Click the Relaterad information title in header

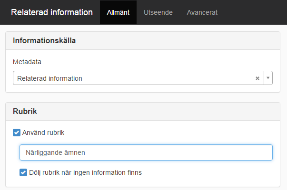(x=52, y=12)
